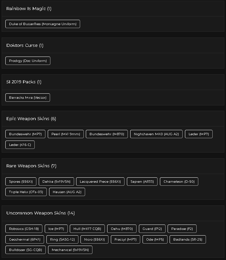Viewport: 226px width, 260px height.
Task: Pick the Lacquered Piece 556XI skin
Action: click(x=100, y=182)
